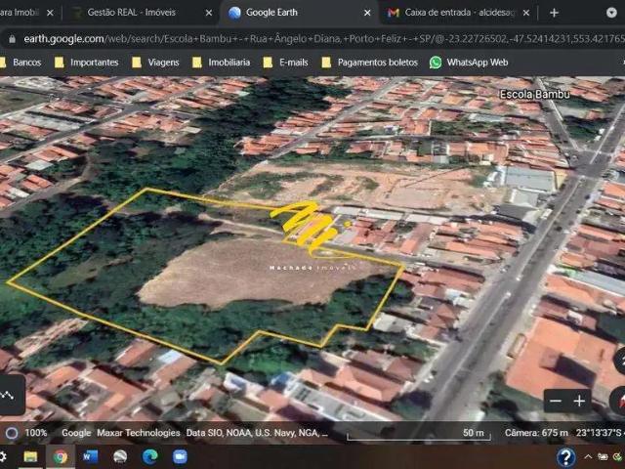Click the 100% loading indicator
The height and width of the screenshot is (469, 625).
pyautogui.click(x=26, y=433)
